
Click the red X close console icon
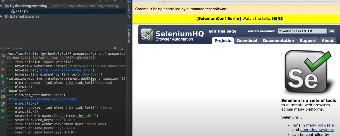pos(3,69)
